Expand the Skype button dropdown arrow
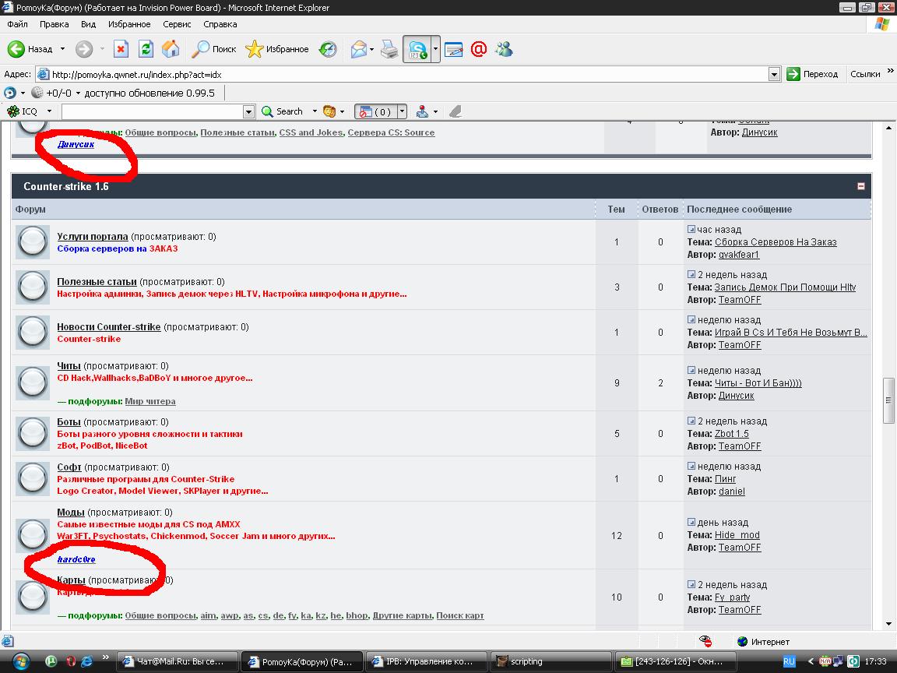 [x=435, y=49]
